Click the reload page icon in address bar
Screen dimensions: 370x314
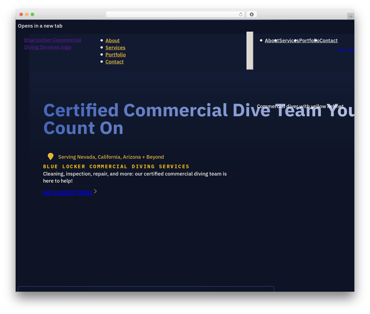(x=240, y=14)
